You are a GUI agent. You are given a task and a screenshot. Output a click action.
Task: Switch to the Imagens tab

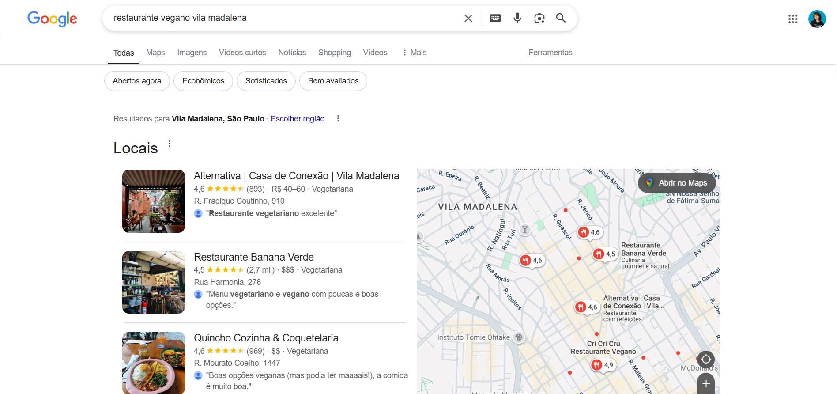[x=192, y=53]
